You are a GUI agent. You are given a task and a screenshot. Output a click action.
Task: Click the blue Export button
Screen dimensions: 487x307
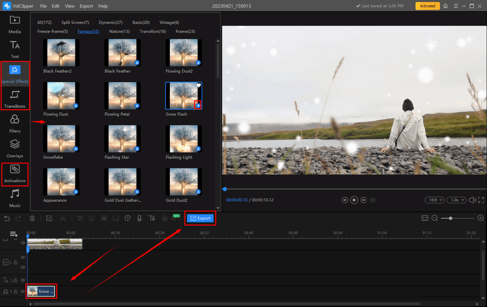click(x=200, y=218)
